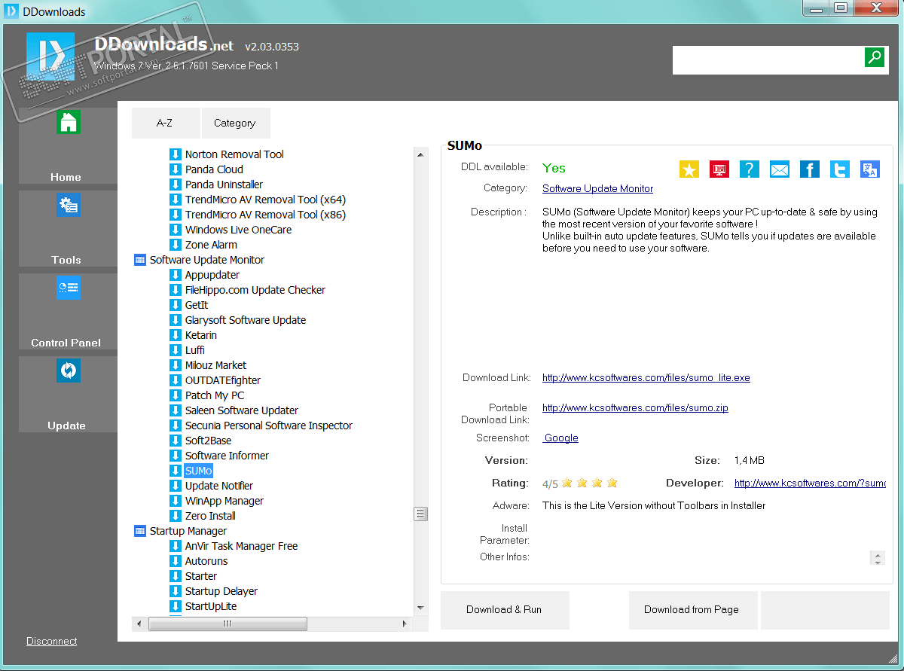Click the green search magnifier button
Screen dimensions: 904x671
[875, 56]
